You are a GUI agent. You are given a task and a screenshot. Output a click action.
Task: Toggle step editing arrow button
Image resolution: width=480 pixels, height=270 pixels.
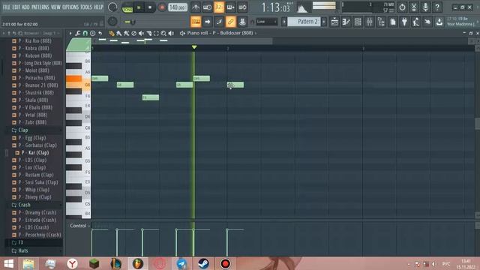pyautogui.click(x=207, y=22)
